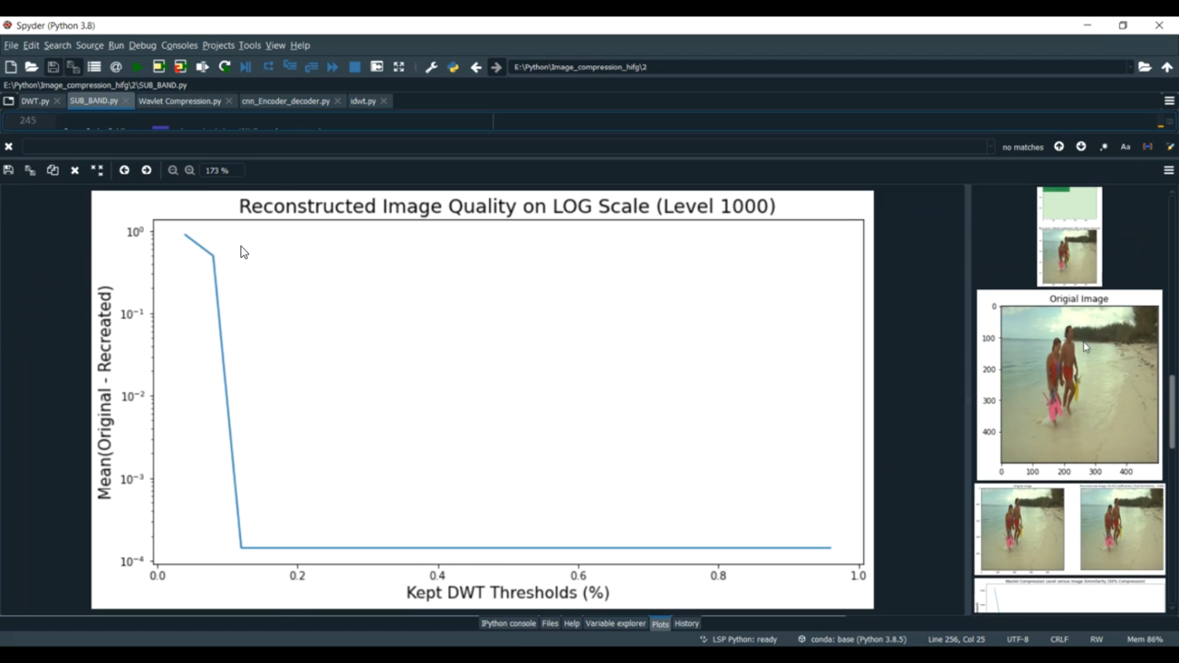Switch to the Wavelet Compression.py tab
The height and width of the screenshot is (663, 1179).
[x=180, y=101]
